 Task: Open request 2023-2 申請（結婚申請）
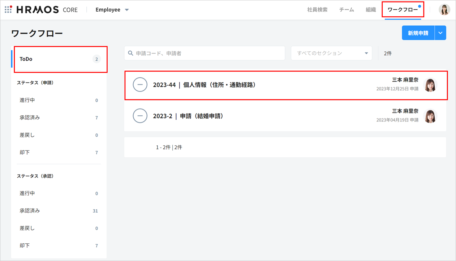(188, 116)
